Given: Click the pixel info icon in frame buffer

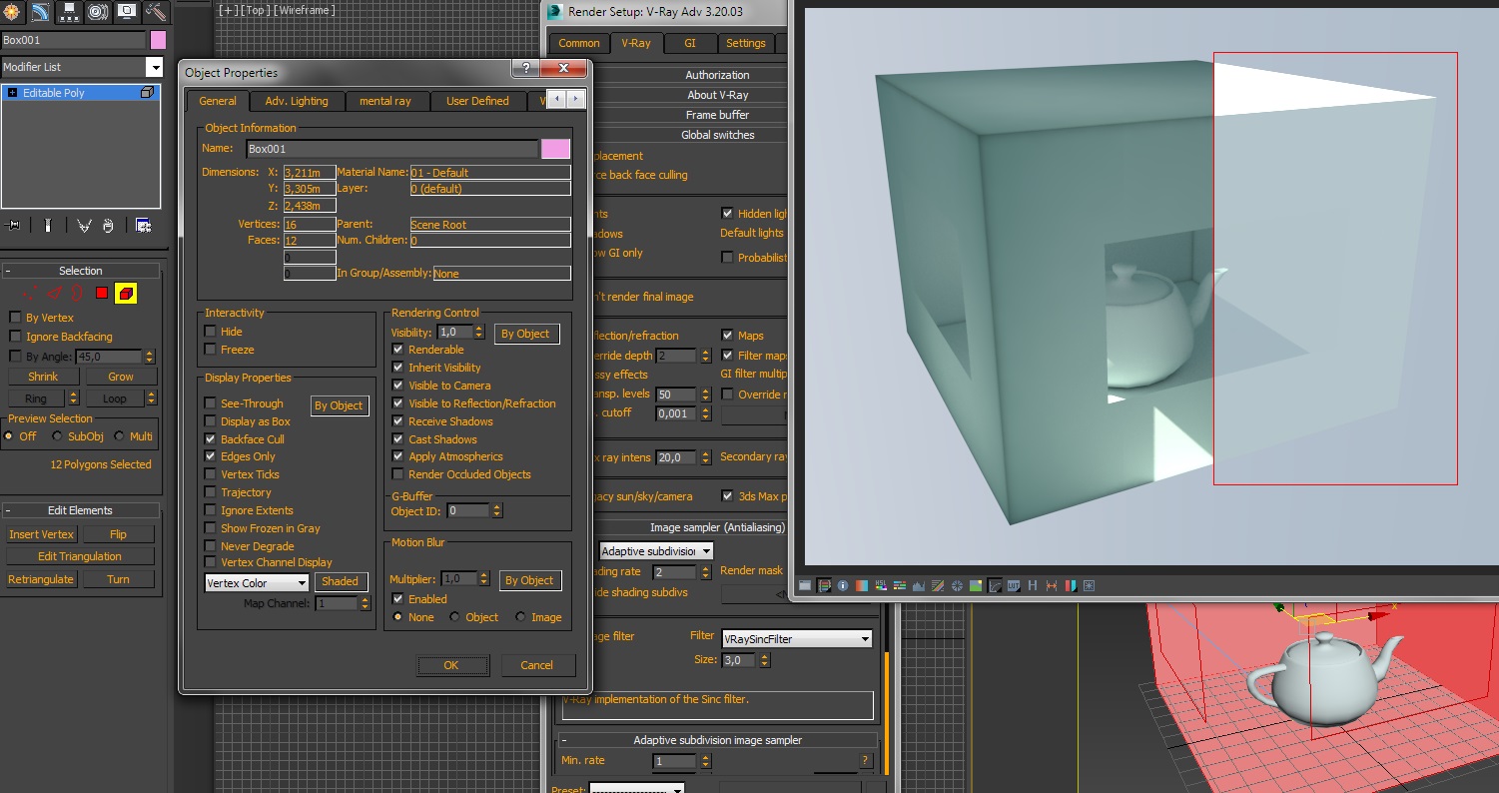Looking at the screenshot, I should (x=842, y=585).
